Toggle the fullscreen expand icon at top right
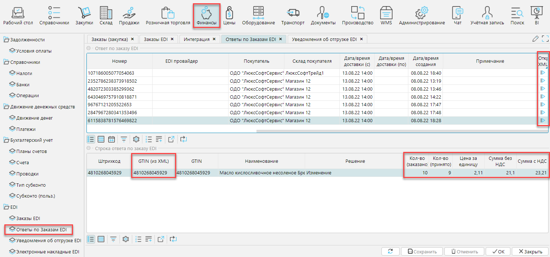 coord(545,39)
